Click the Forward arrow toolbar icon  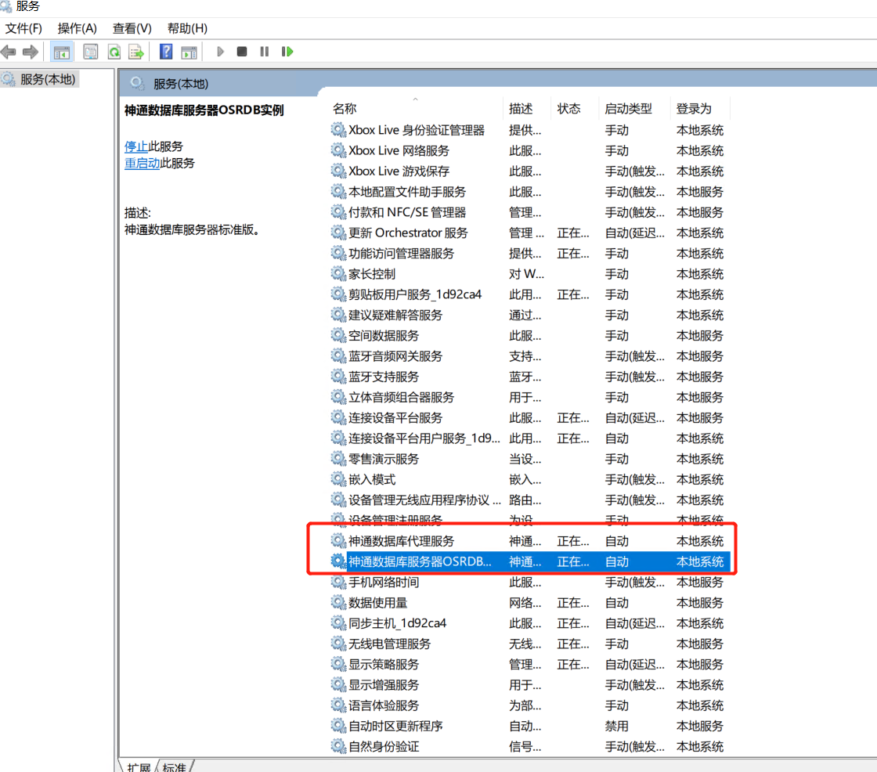tap(31, 52)
